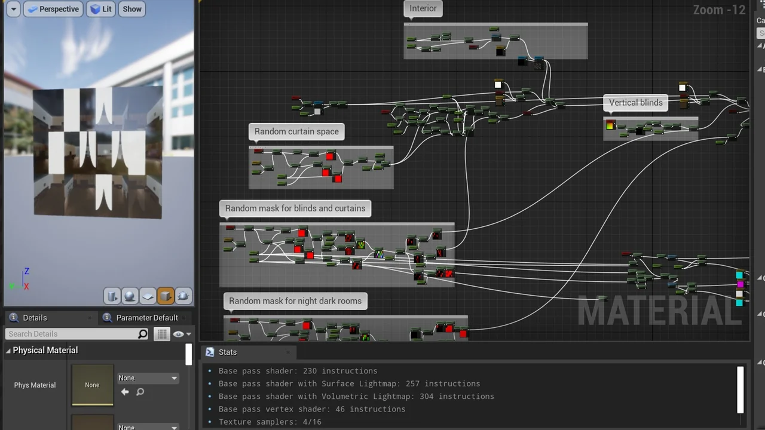The image size is (765, 430).
Task: Click the Perspective viewport button
Action: coord(53,9)
